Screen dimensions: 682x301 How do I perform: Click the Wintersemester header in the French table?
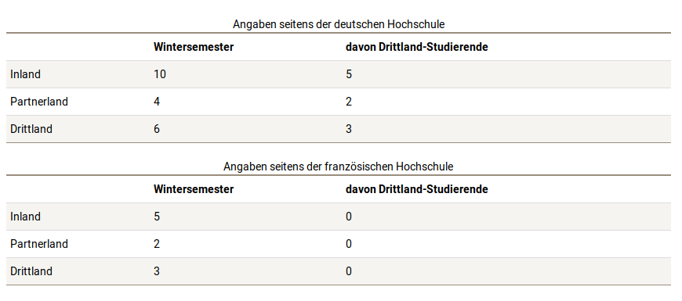(x=194, y=189)
